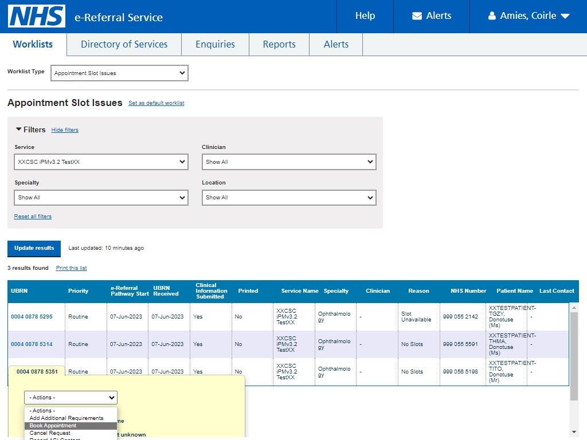Sort by Clinical Information Submitted column
The image size is (587, 440).
point(211,290)
